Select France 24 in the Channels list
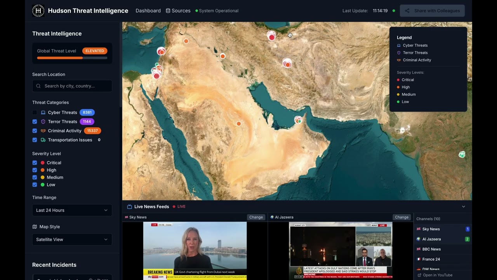Screen dimensions: 497x280 pyautogui.click(x=443, y=259)
